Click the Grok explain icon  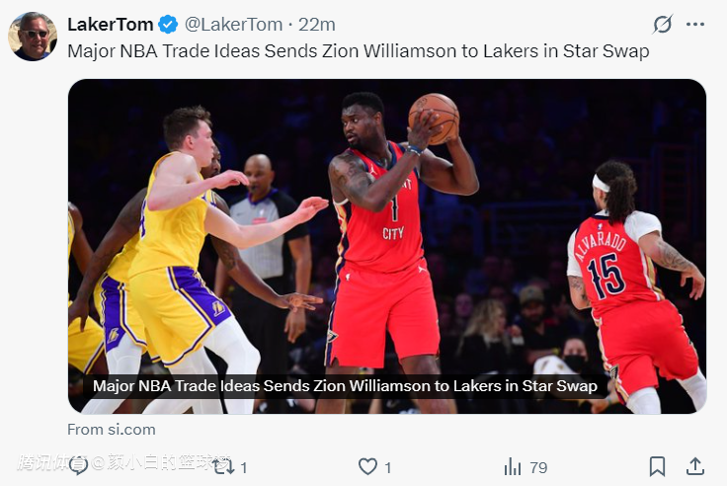(x=662, y=24)
